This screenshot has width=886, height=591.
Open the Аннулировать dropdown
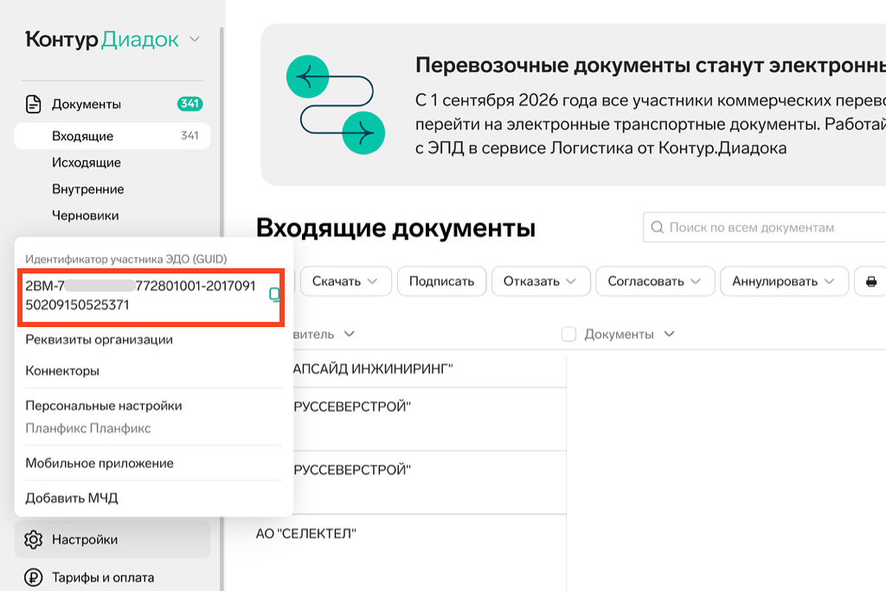[784, 281]
